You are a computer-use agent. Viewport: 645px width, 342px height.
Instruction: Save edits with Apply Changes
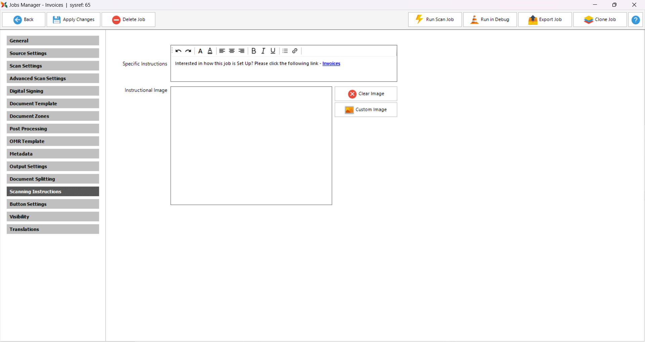pyautogui.click(x=74, y=19)
